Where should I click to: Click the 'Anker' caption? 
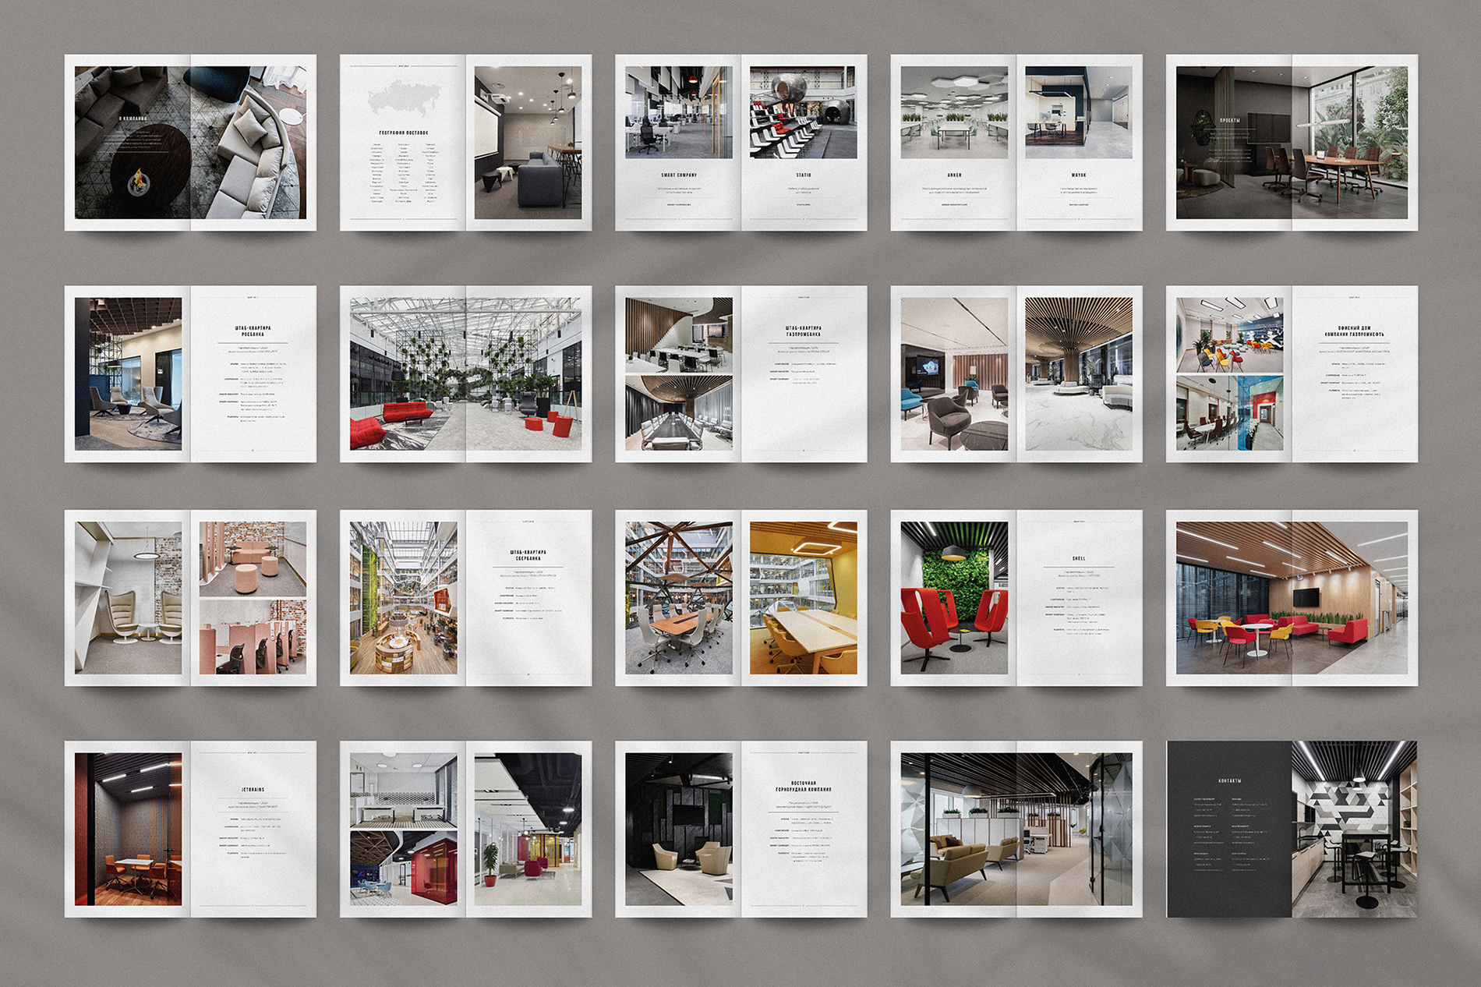click(x=954, y=175)
